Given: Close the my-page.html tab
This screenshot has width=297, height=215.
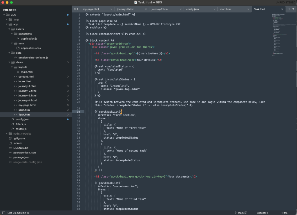Looking at the screenshot, I should coord(111,9).
